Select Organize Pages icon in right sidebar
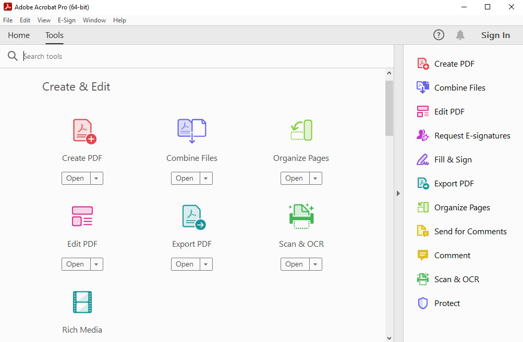 [x=423, y=207]
